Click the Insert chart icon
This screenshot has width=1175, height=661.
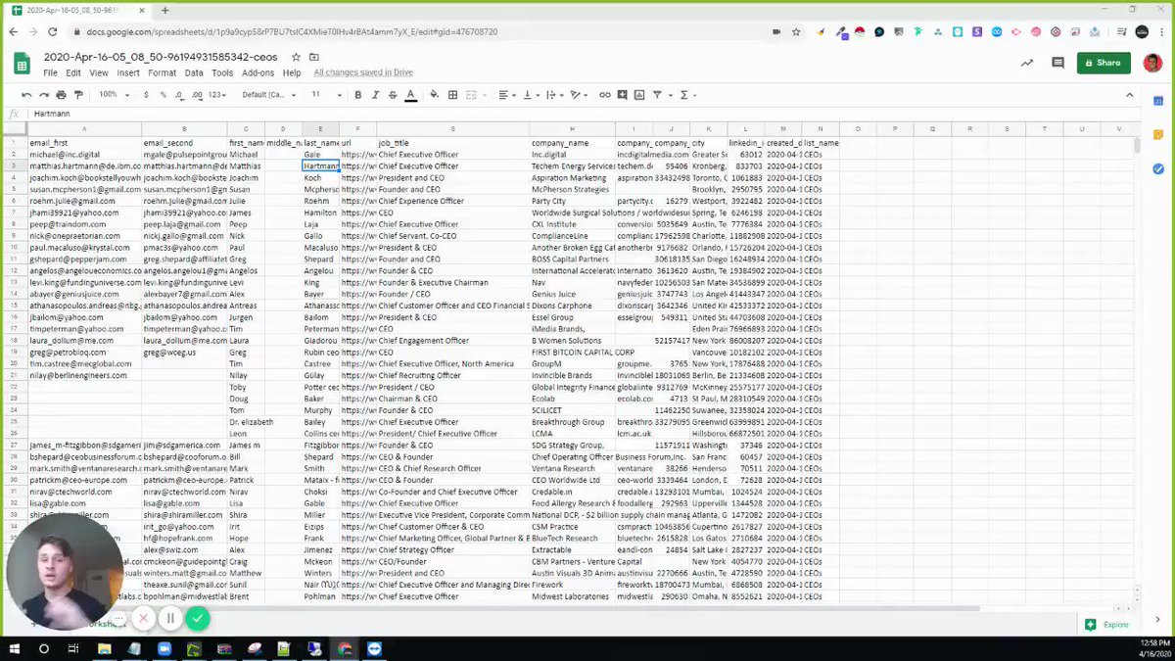tap(639, 95)
